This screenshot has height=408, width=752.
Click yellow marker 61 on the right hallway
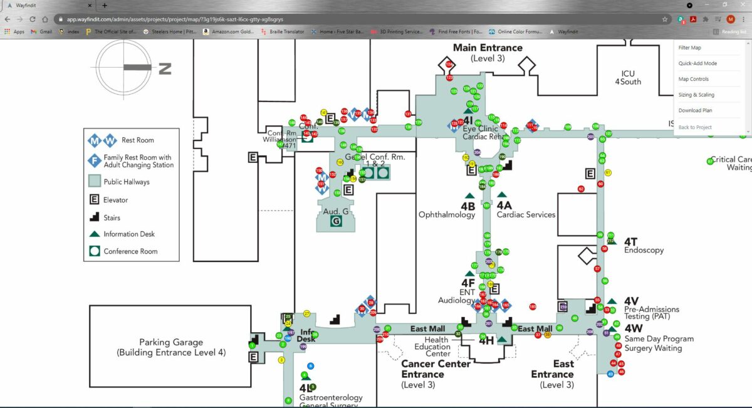click(x=608, y=173)
